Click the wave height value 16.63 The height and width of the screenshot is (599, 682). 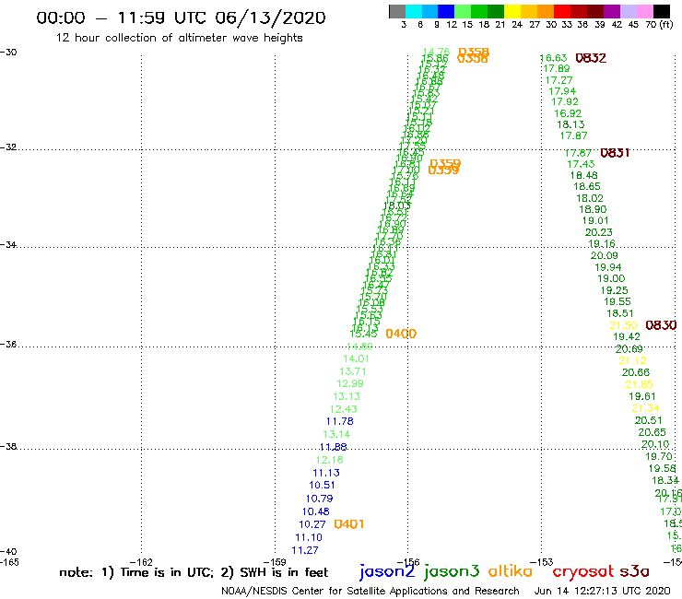click(553, 58)
